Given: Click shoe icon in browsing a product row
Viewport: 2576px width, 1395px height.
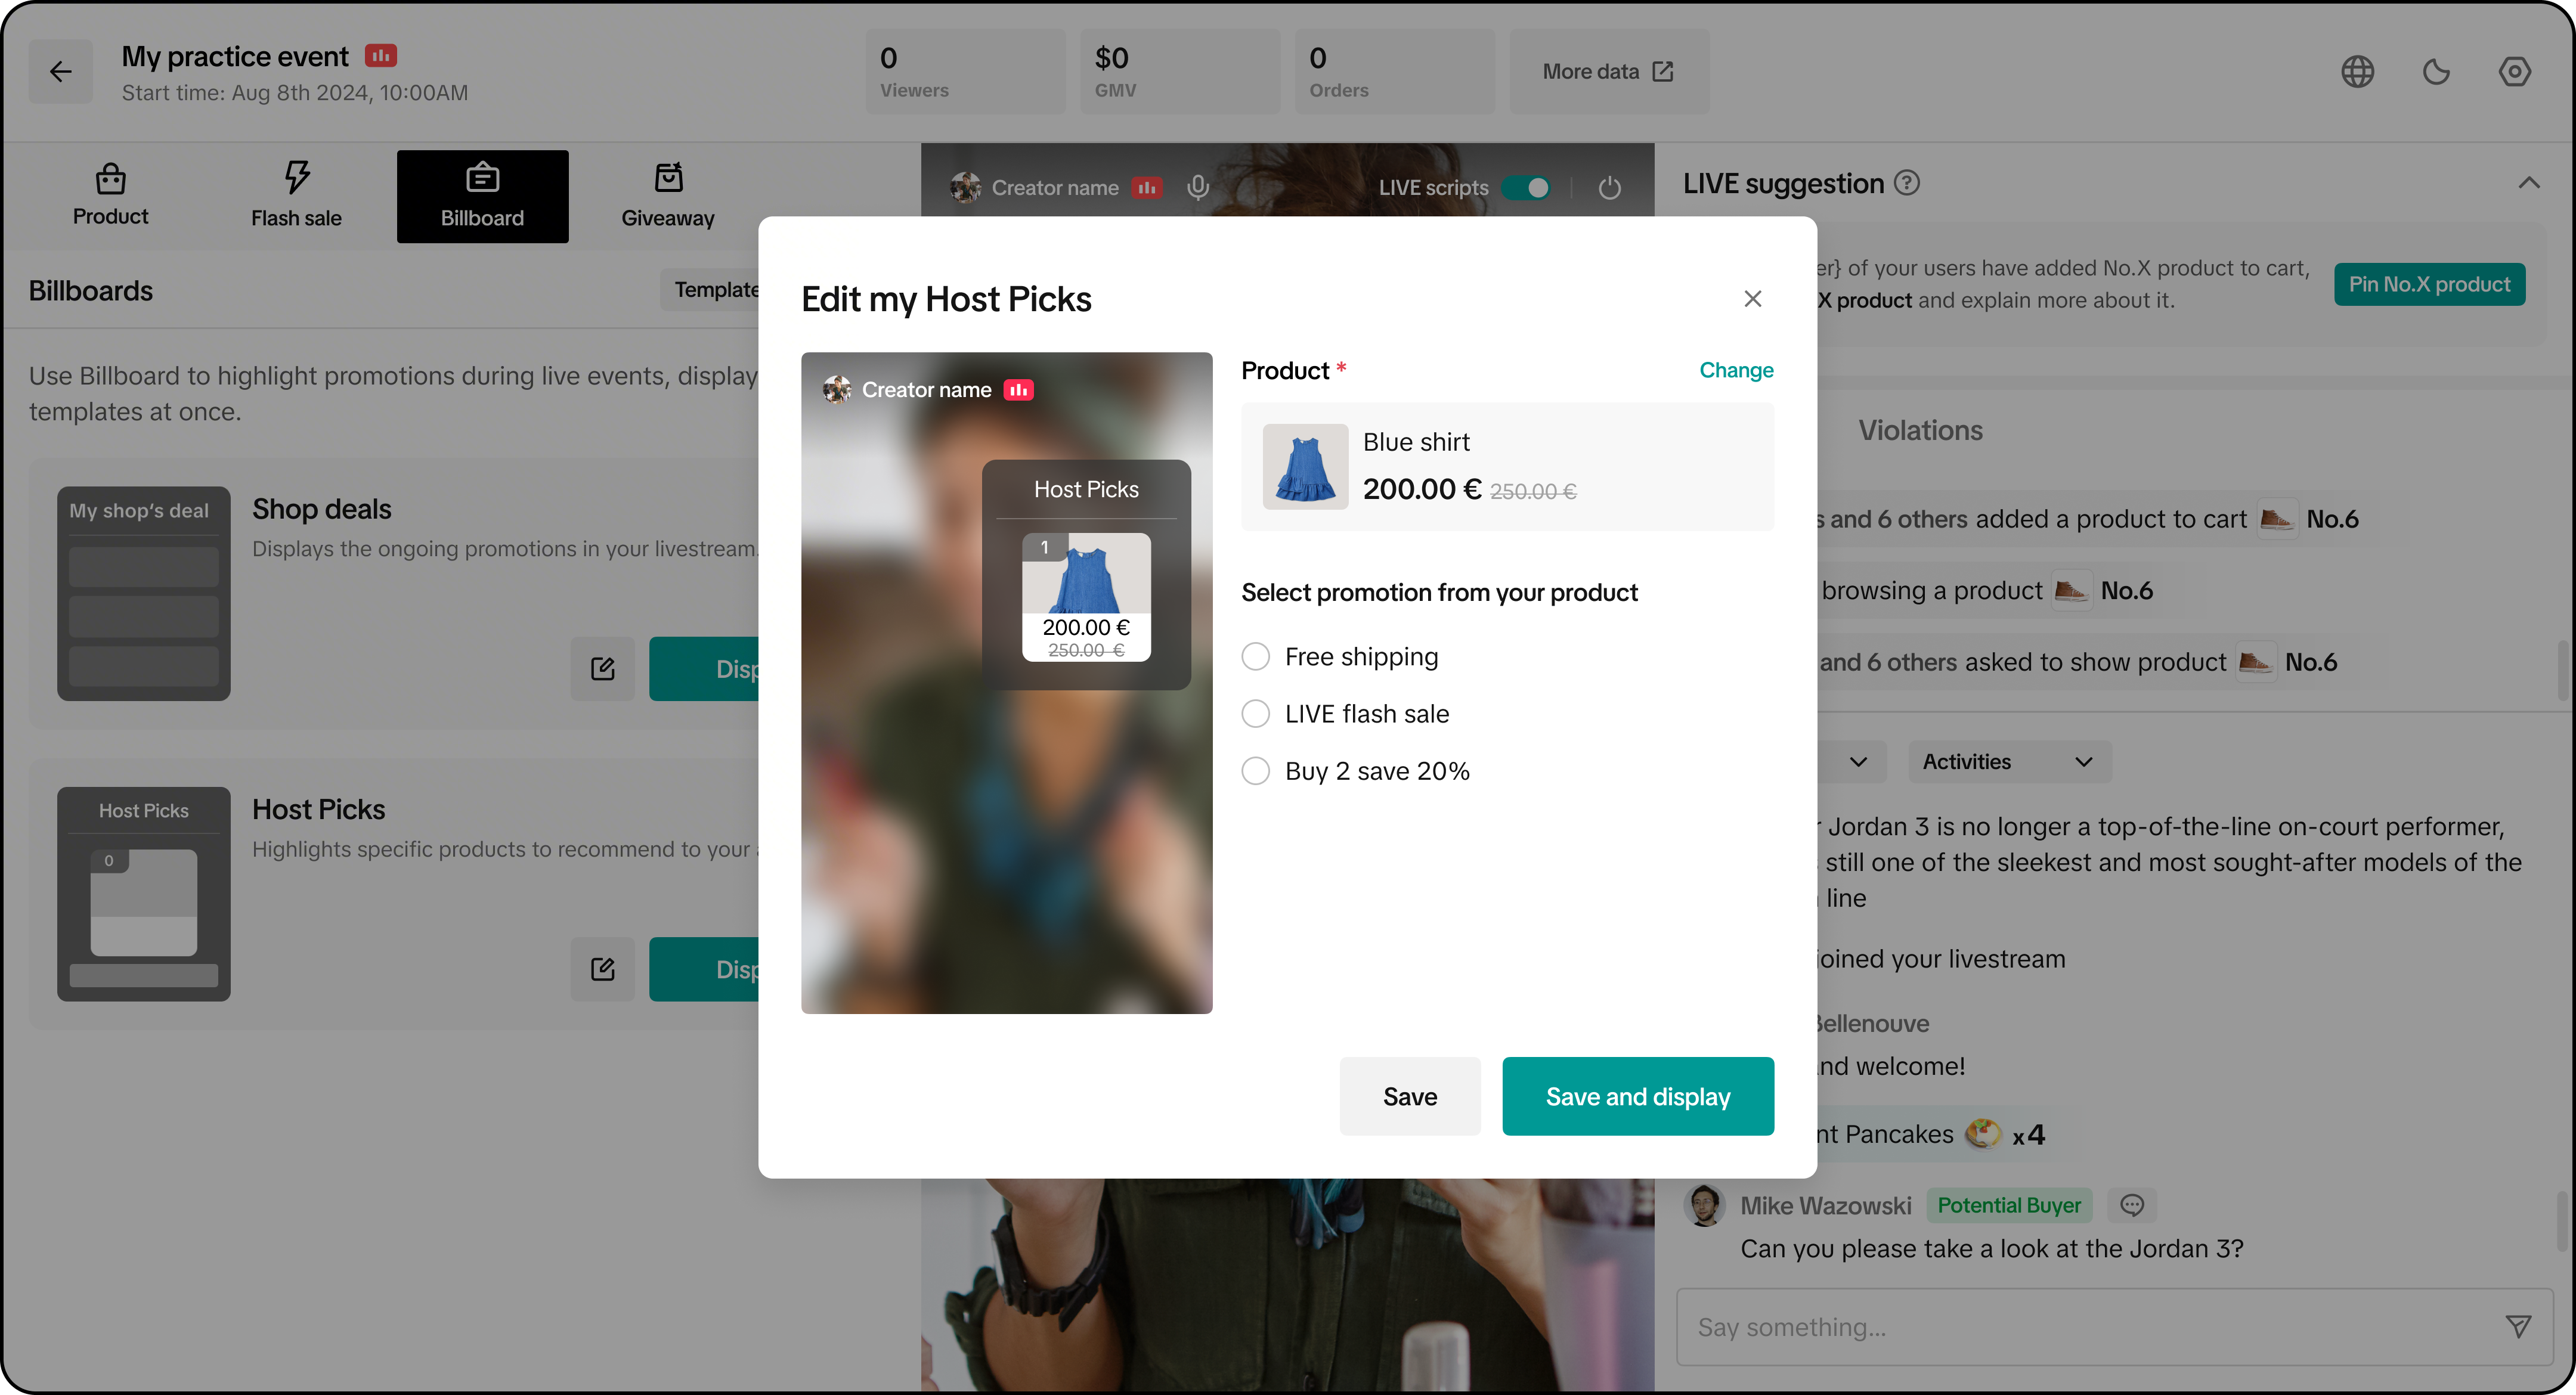Looking at the screenshot, I should coord(2071,590).
